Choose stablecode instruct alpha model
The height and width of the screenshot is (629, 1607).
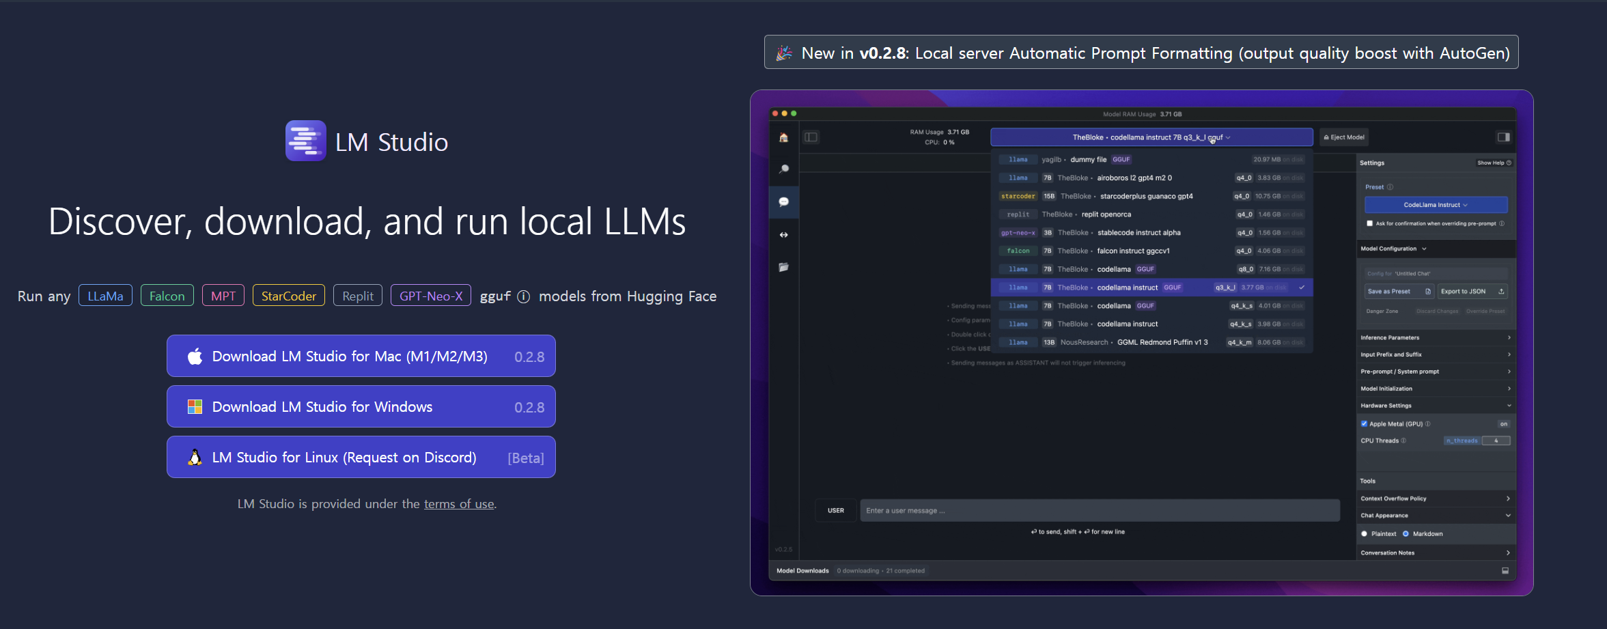[x=1151, y=233]
